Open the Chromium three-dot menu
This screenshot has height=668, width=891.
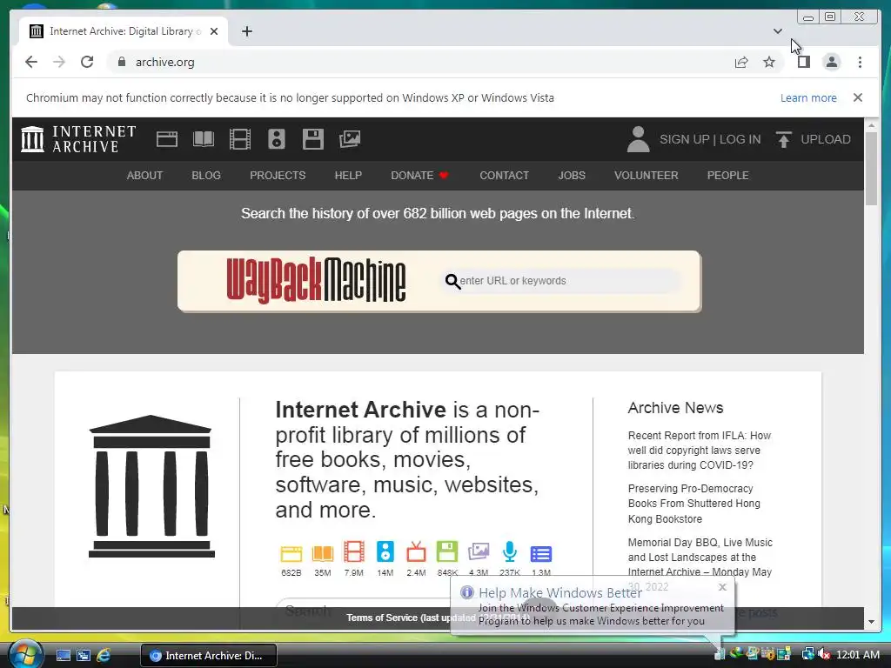pyautogui.click(x=860, y=62)
